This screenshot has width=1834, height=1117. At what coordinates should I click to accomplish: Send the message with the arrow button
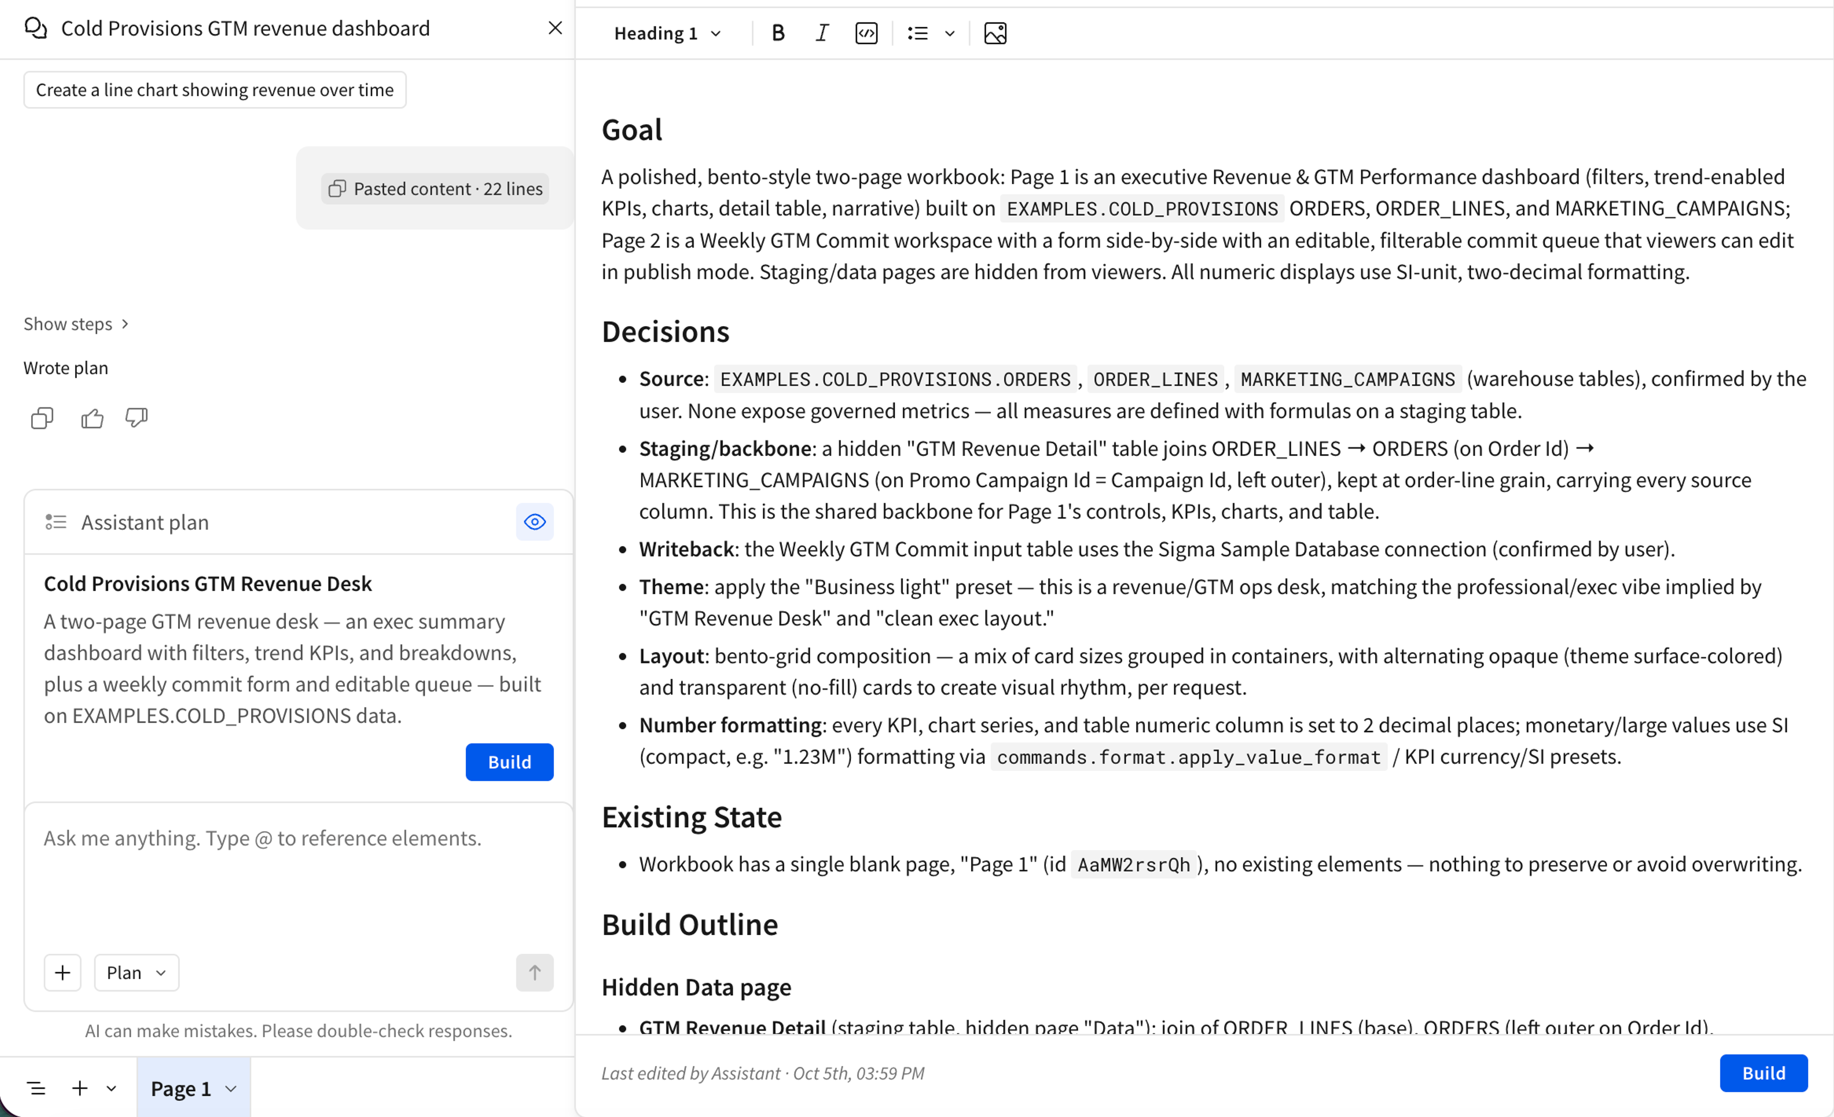tap(534, 973)
